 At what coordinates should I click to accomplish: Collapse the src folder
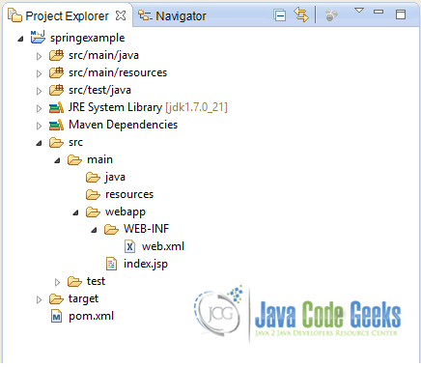(39, 143)
